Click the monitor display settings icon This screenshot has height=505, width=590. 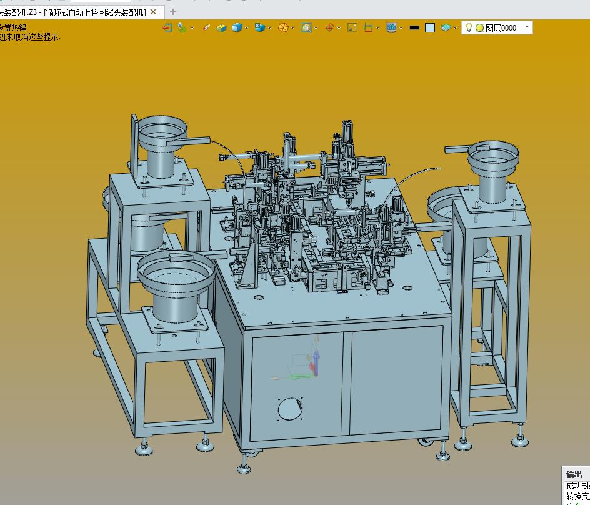click(x=392, y=28)
